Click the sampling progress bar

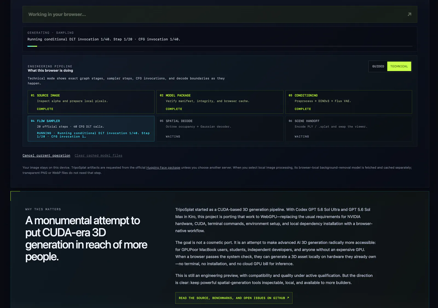click(220, 46)
